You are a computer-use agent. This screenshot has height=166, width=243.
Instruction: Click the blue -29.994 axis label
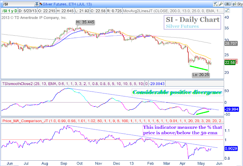(x=231, y=109)
